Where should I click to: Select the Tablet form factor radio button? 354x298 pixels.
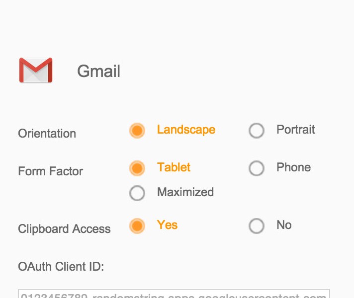[137, 168]
